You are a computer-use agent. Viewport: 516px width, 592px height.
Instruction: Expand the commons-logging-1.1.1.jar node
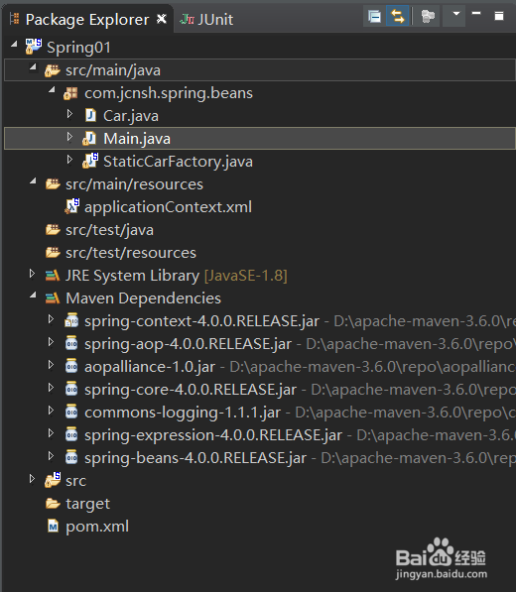tap(51, 410)
